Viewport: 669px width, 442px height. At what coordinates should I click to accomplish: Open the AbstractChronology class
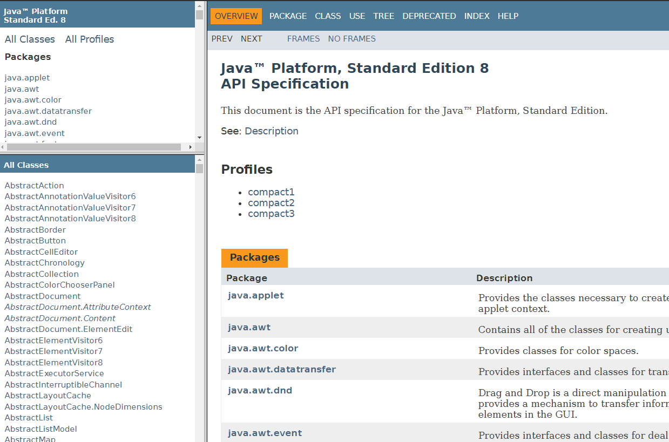pyautogui.click(x=45, y=263)
